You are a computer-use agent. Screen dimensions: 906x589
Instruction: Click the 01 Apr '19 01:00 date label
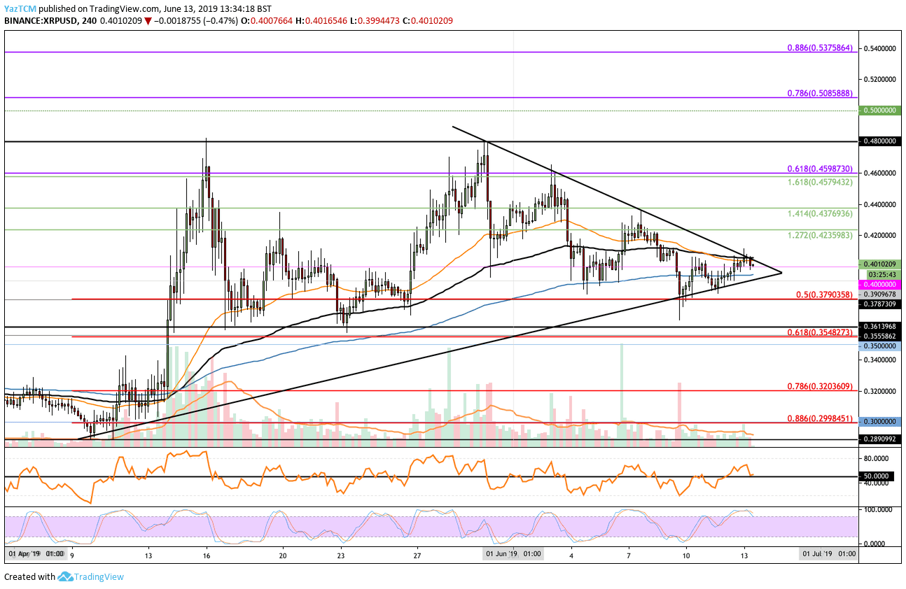(x=36, y=553)
